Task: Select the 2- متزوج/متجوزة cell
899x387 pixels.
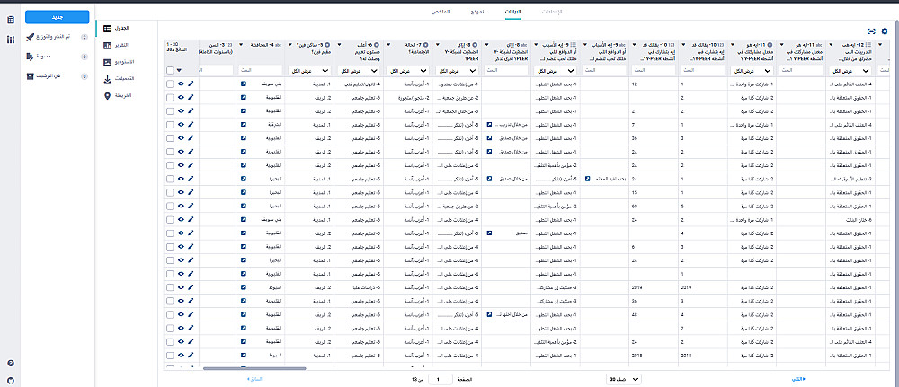Action: click(x=407, y=97)
